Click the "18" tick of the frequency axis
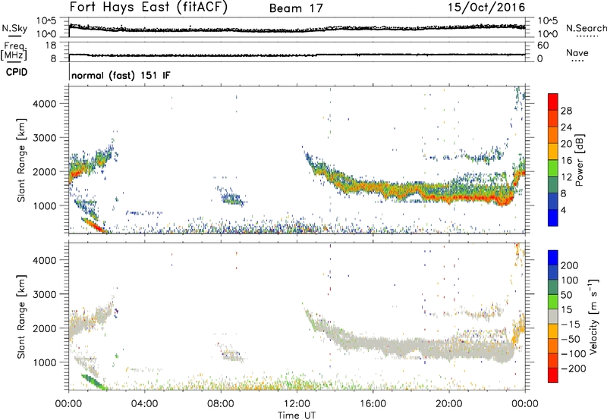The height and width of the screenshot is (420, 607). click(x=51, y=45)
